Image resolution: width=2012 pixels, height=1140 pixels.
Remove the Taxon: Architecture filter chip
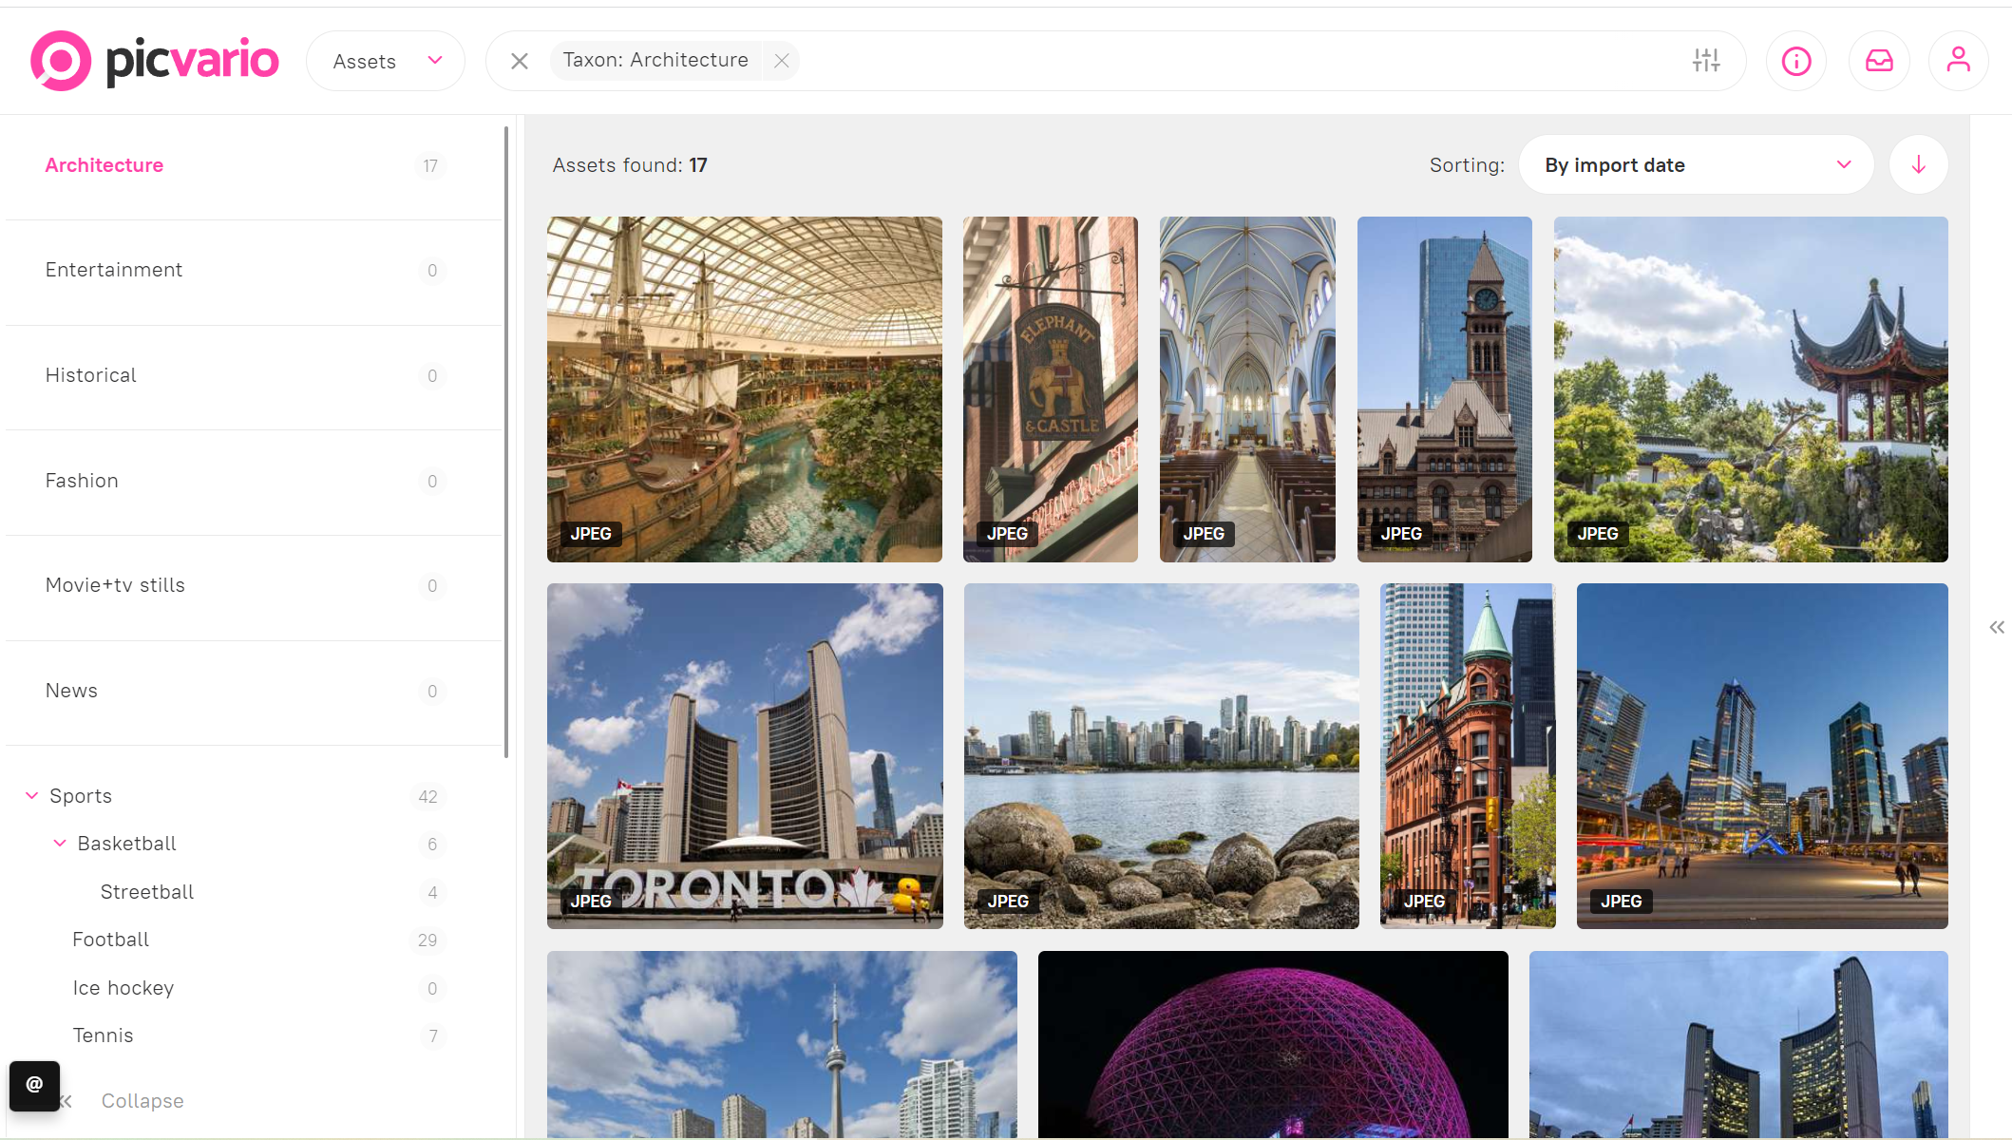(x=781, y=61)
